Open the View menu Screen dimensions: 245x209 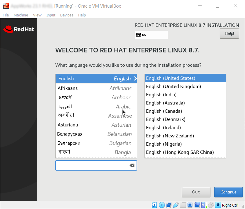(37, 15)
